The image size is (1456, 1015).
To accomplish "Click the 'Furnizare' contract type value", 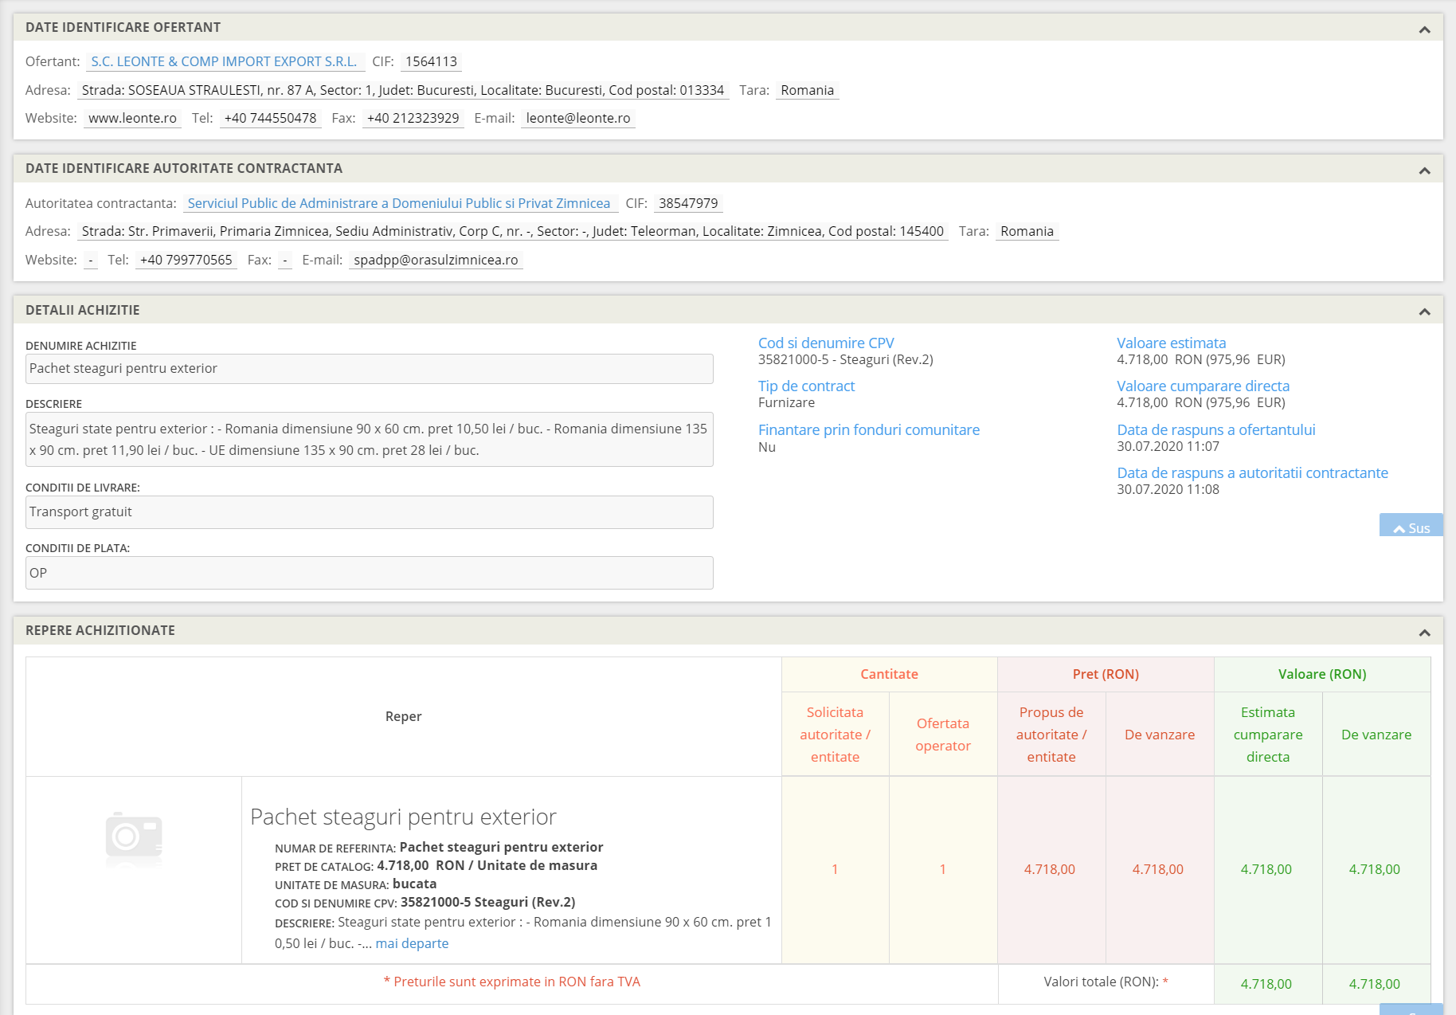I will pyautogui.click(x=786, y=402).
